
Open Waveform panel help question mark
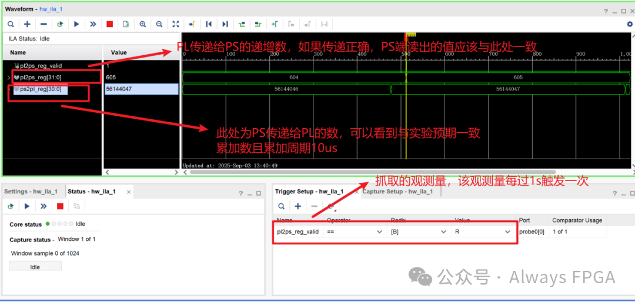(x=606, y=11)
